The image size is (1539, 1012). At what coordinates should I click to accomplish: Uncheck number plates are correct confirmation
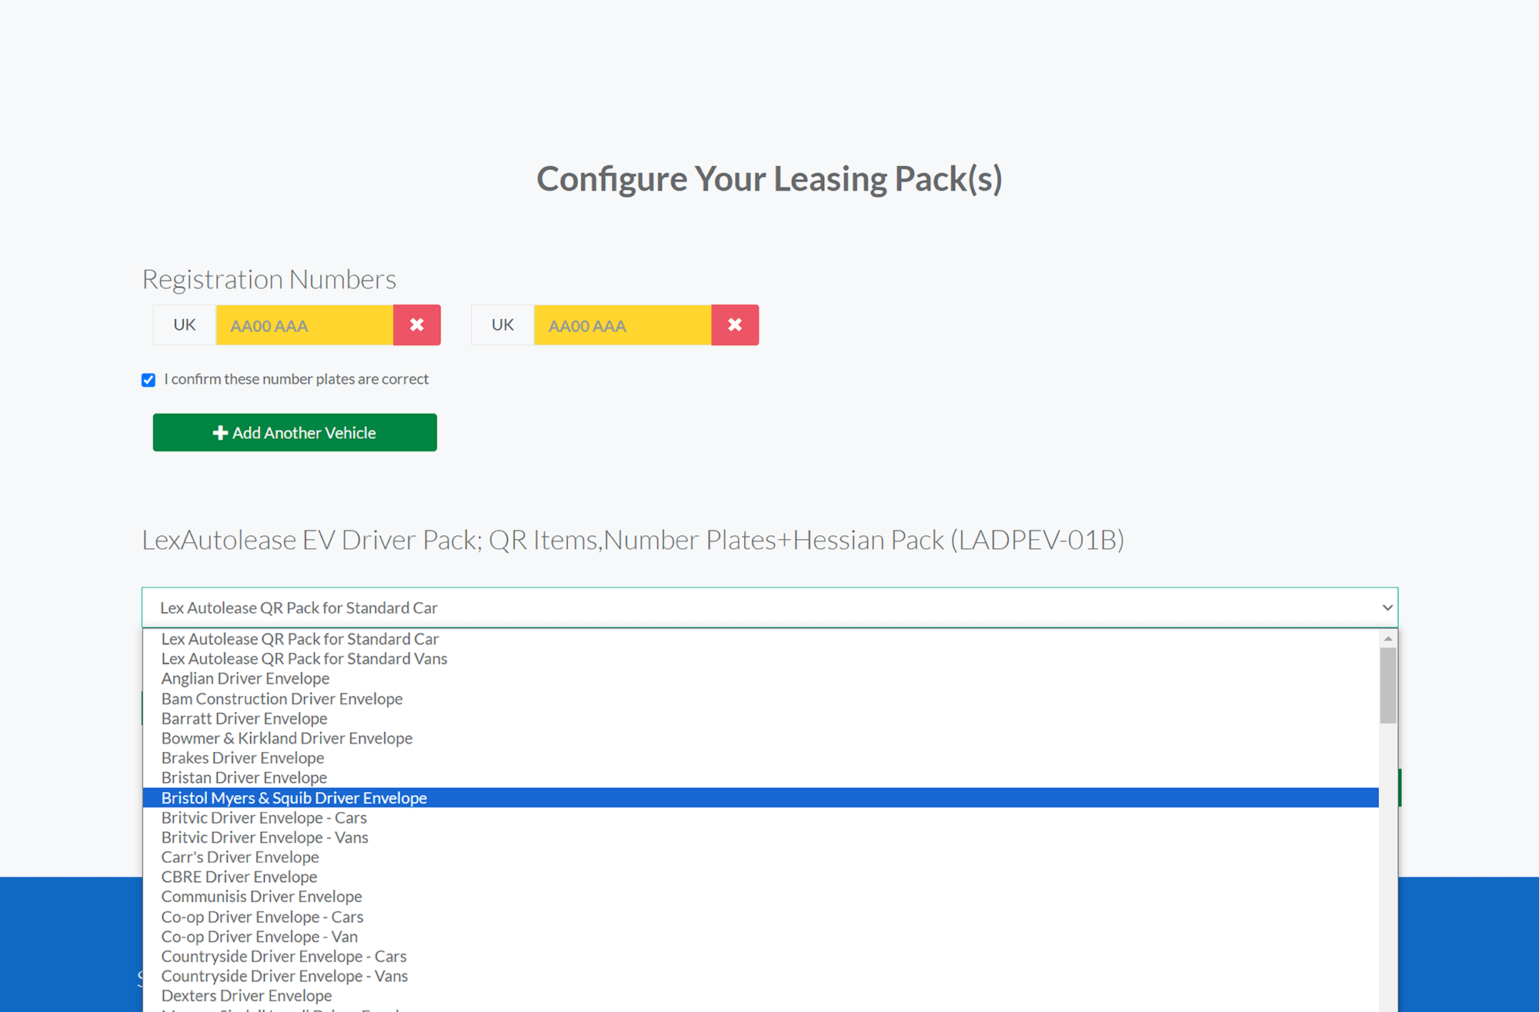click(149, 380)
